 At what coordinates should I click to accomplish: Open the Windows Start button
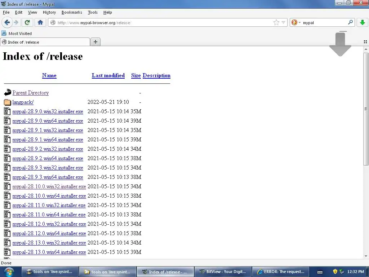pos(9,272)
